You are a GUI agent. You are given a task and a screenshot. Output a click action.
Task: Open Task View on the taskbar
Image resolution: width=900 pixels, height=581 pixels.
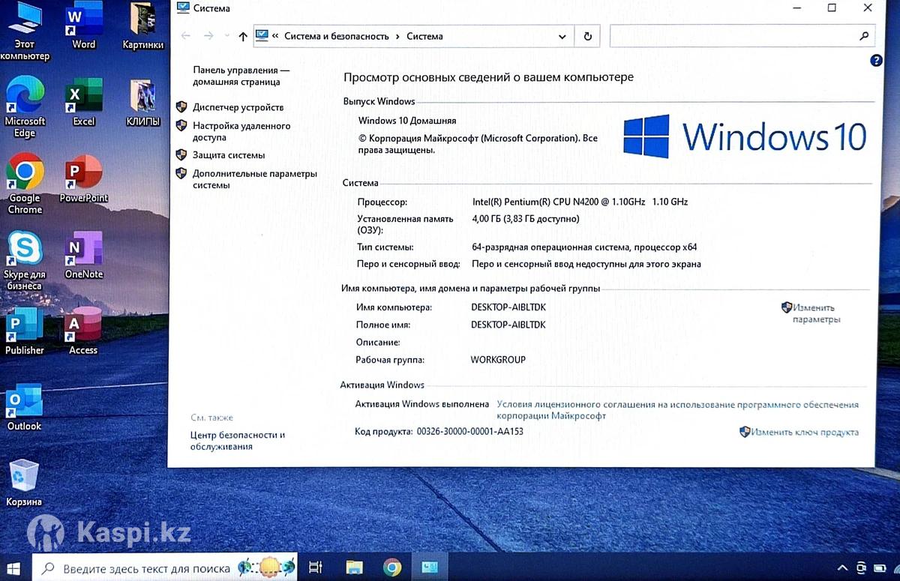pyautogui.click(x=316, y=568)
